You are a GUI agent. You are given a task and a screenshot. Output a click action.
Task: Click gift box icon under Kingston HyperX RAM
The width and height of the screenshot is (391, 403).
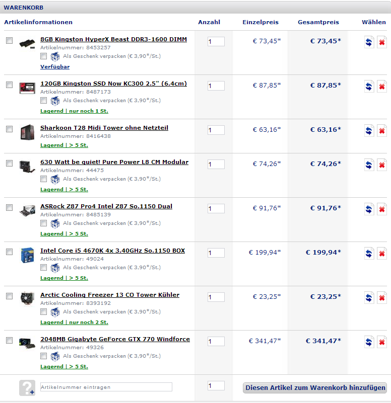point(55,56)
